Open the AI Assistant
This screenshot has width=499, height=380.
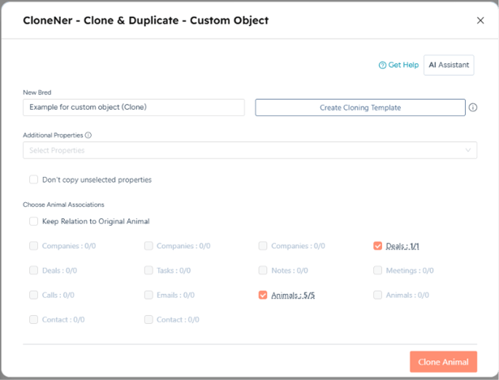coord(449,65)
